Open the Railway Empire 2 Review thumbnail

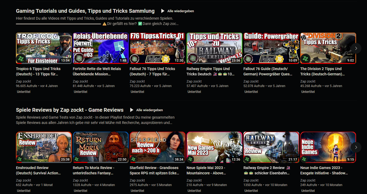(271, 147)
